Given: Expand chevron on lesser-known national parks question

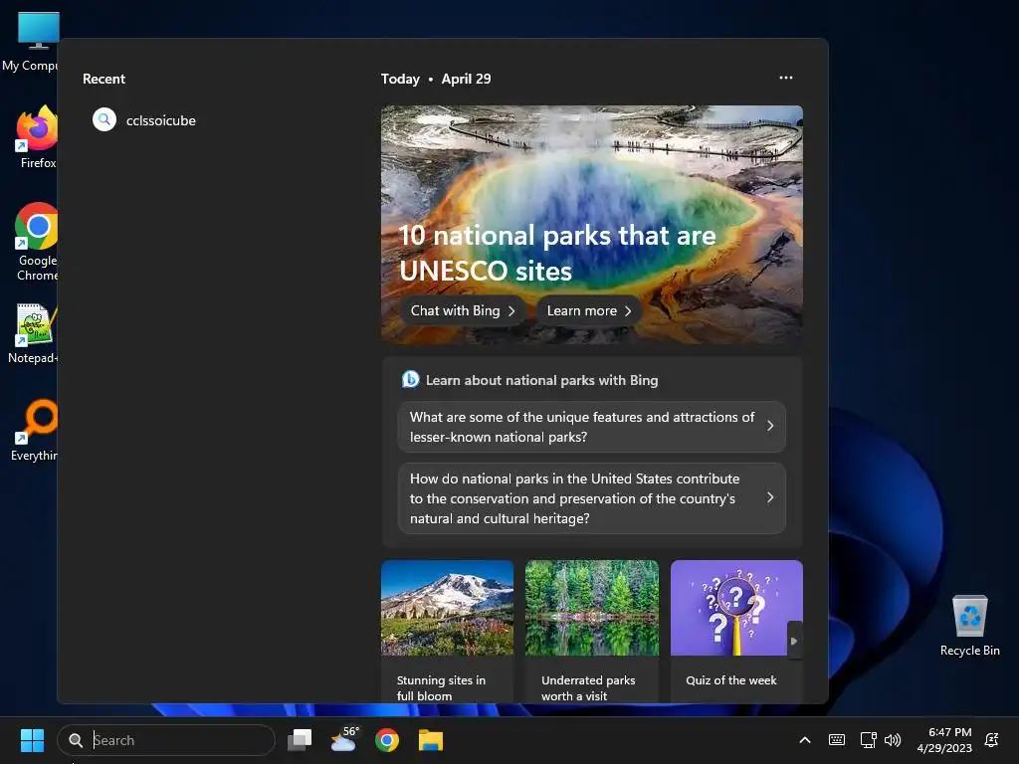Looking at the screenshot, I should (770, 426).
